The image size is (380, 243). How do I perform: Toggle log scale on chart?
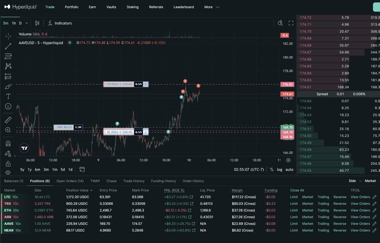click(x=279, y=169)
